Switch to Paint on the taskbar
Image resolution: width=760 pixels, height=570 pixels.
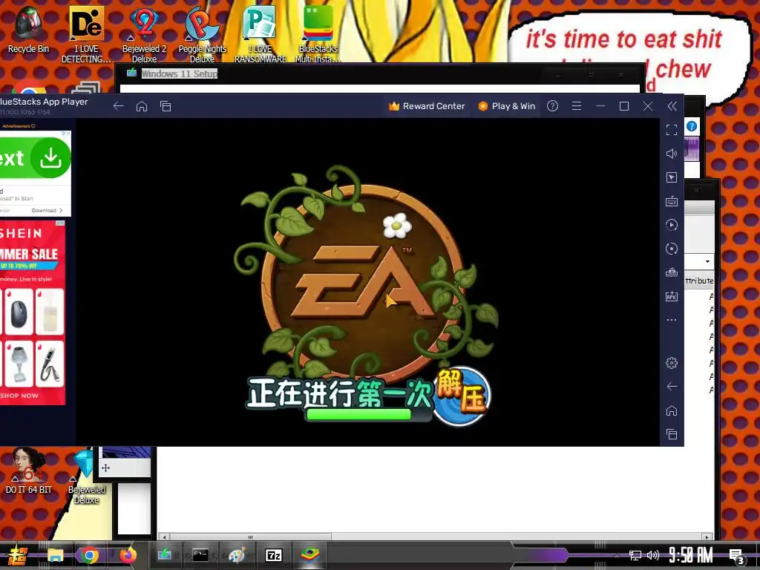(x=237, y=555)
